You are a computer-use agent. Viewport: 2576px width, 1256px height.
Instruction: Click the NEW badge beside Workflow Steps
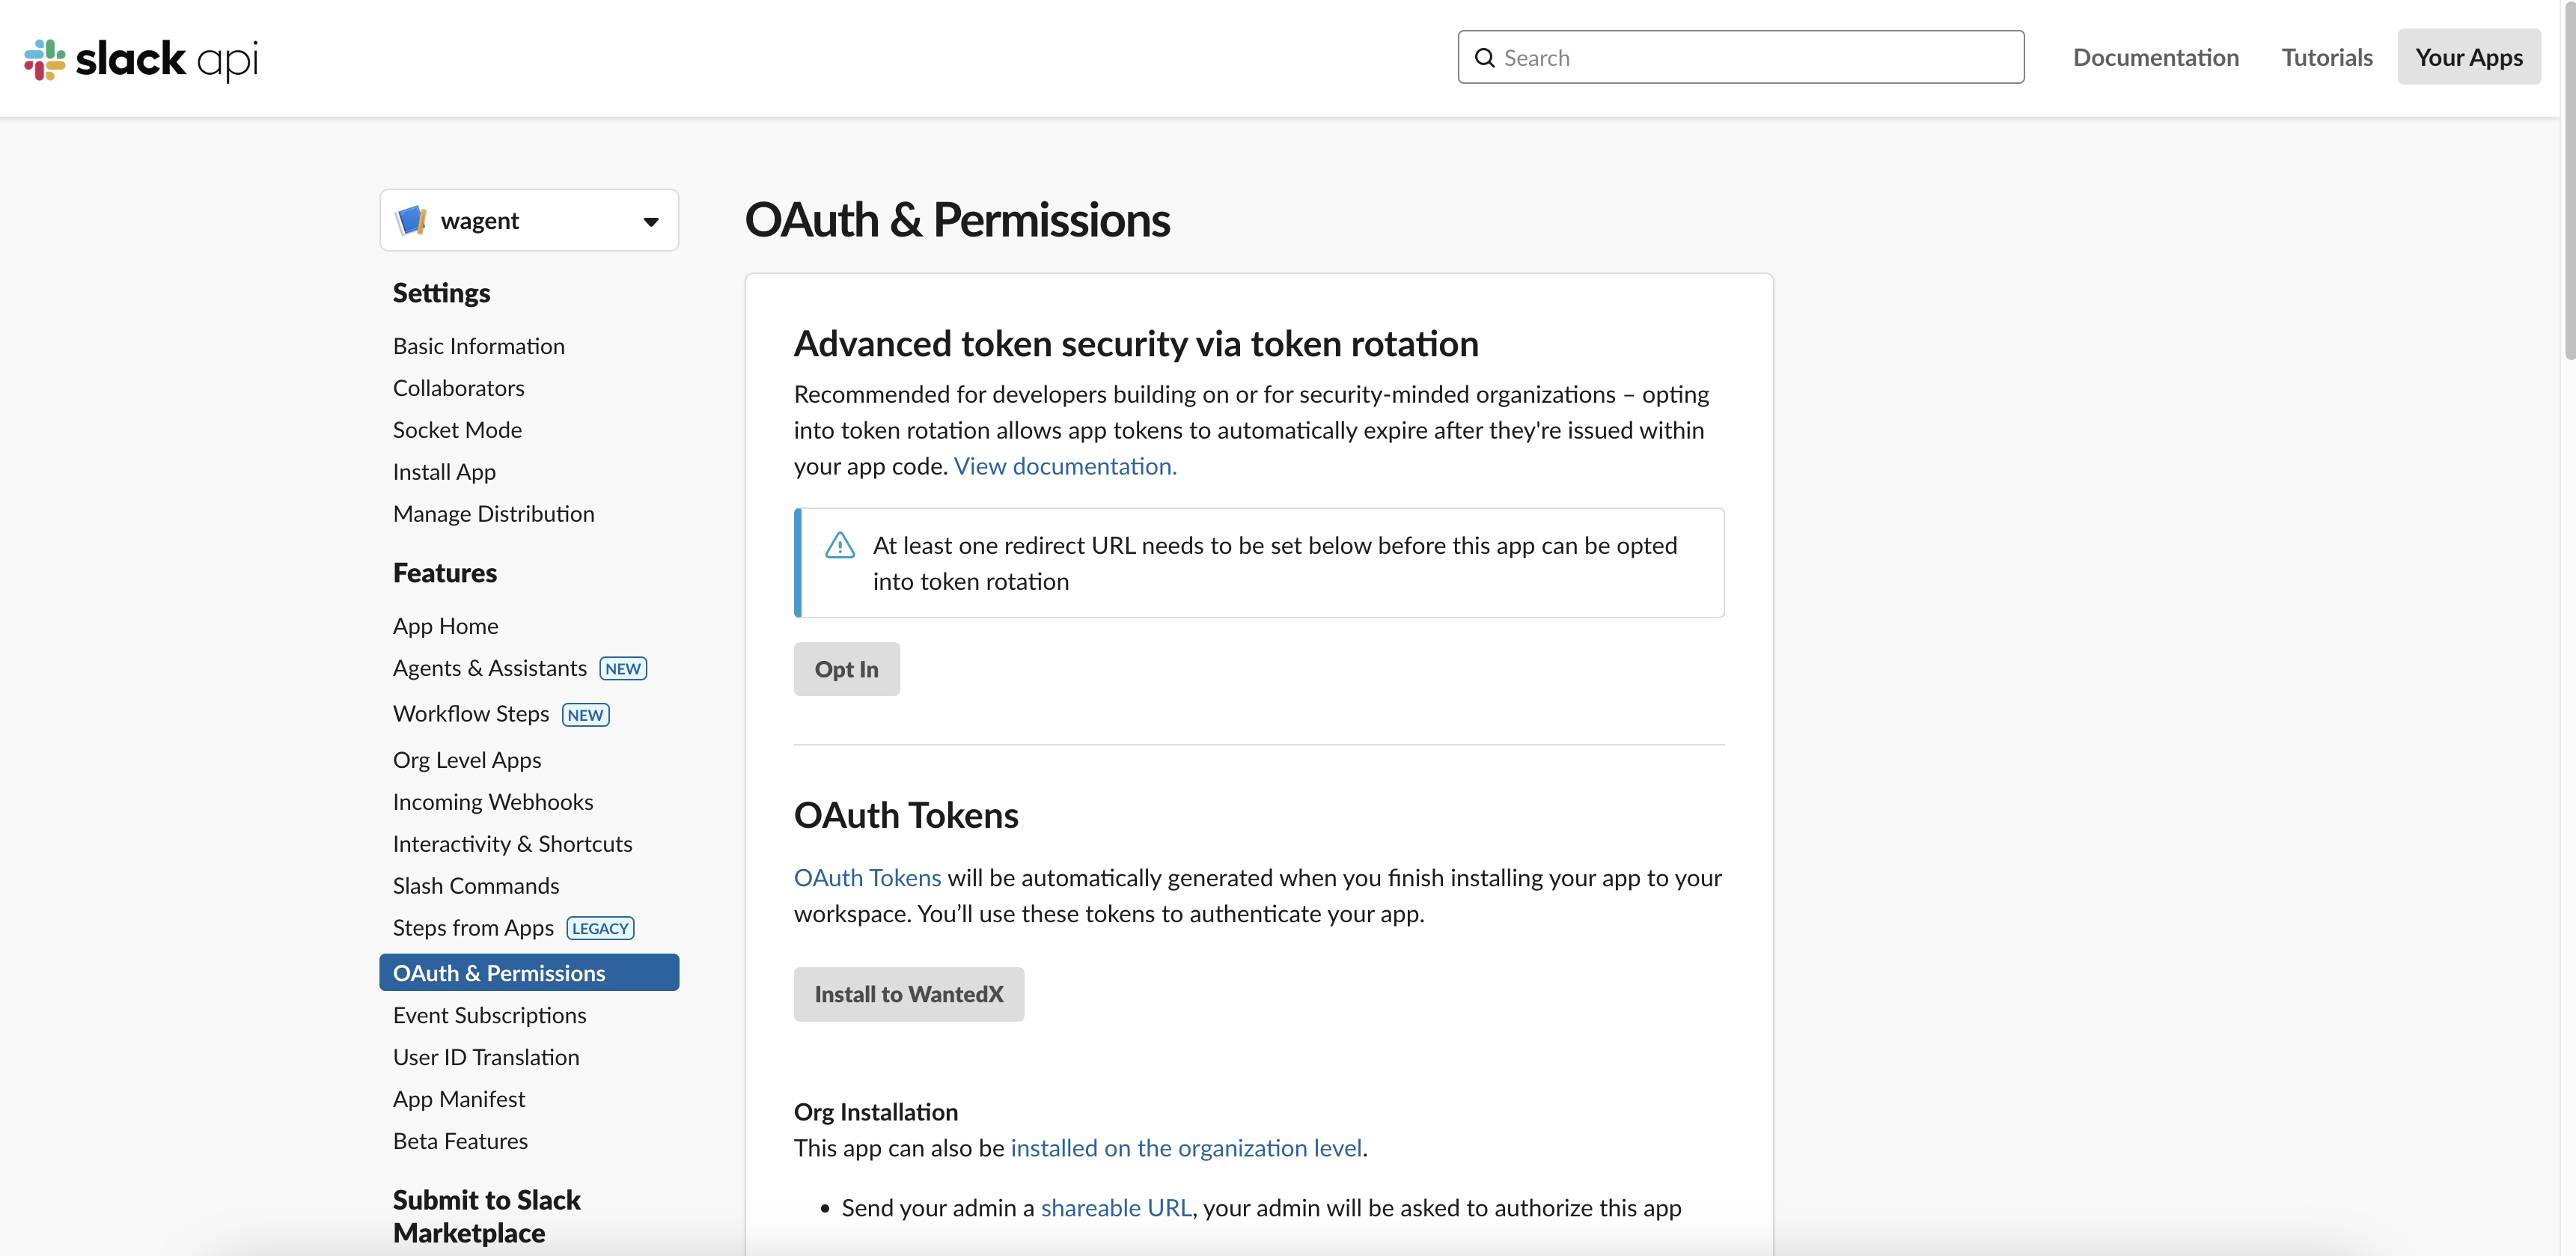[585, 715]
